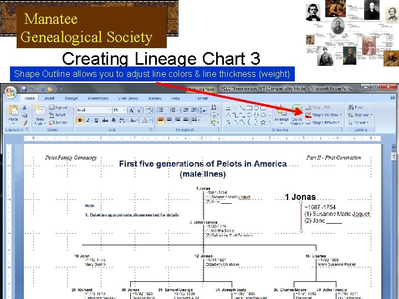Select the Format Painter brush
The height and width of the screenshot is (299, 399).
(x=24, y=123)
